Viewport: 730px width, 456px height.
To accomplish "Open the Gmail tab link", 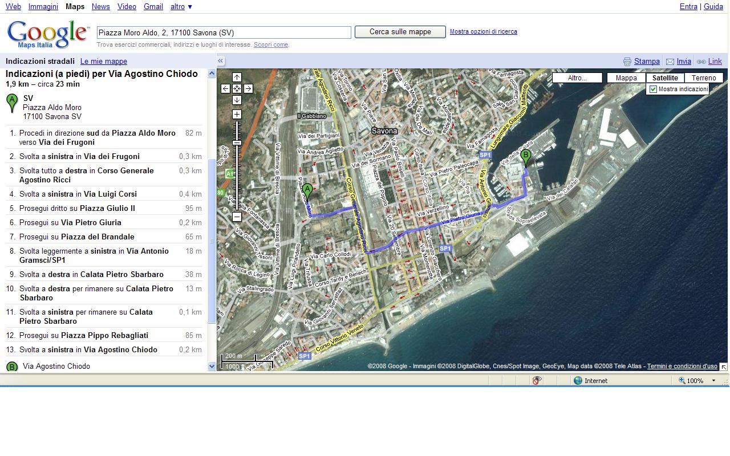I will (153, 7).
